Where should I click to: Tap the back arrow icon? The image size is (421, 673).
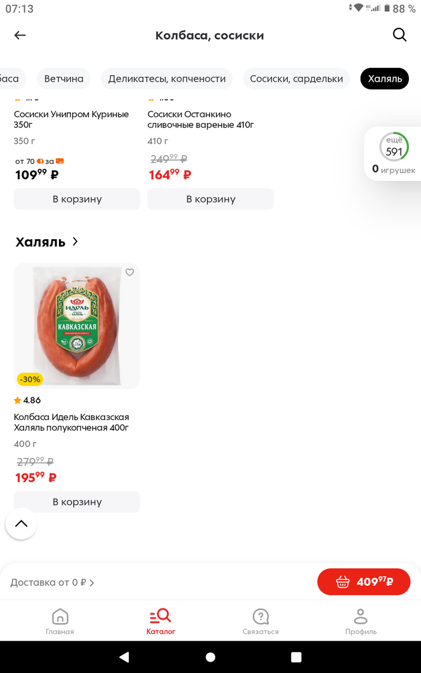click(x=20, y=35)
